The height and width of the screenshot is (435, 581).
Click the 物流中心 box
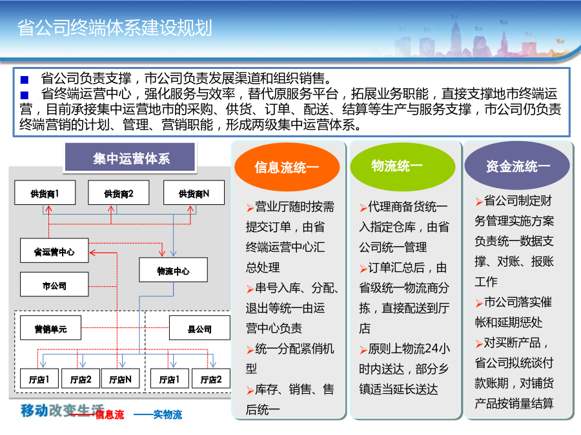[x=173, y=270]
